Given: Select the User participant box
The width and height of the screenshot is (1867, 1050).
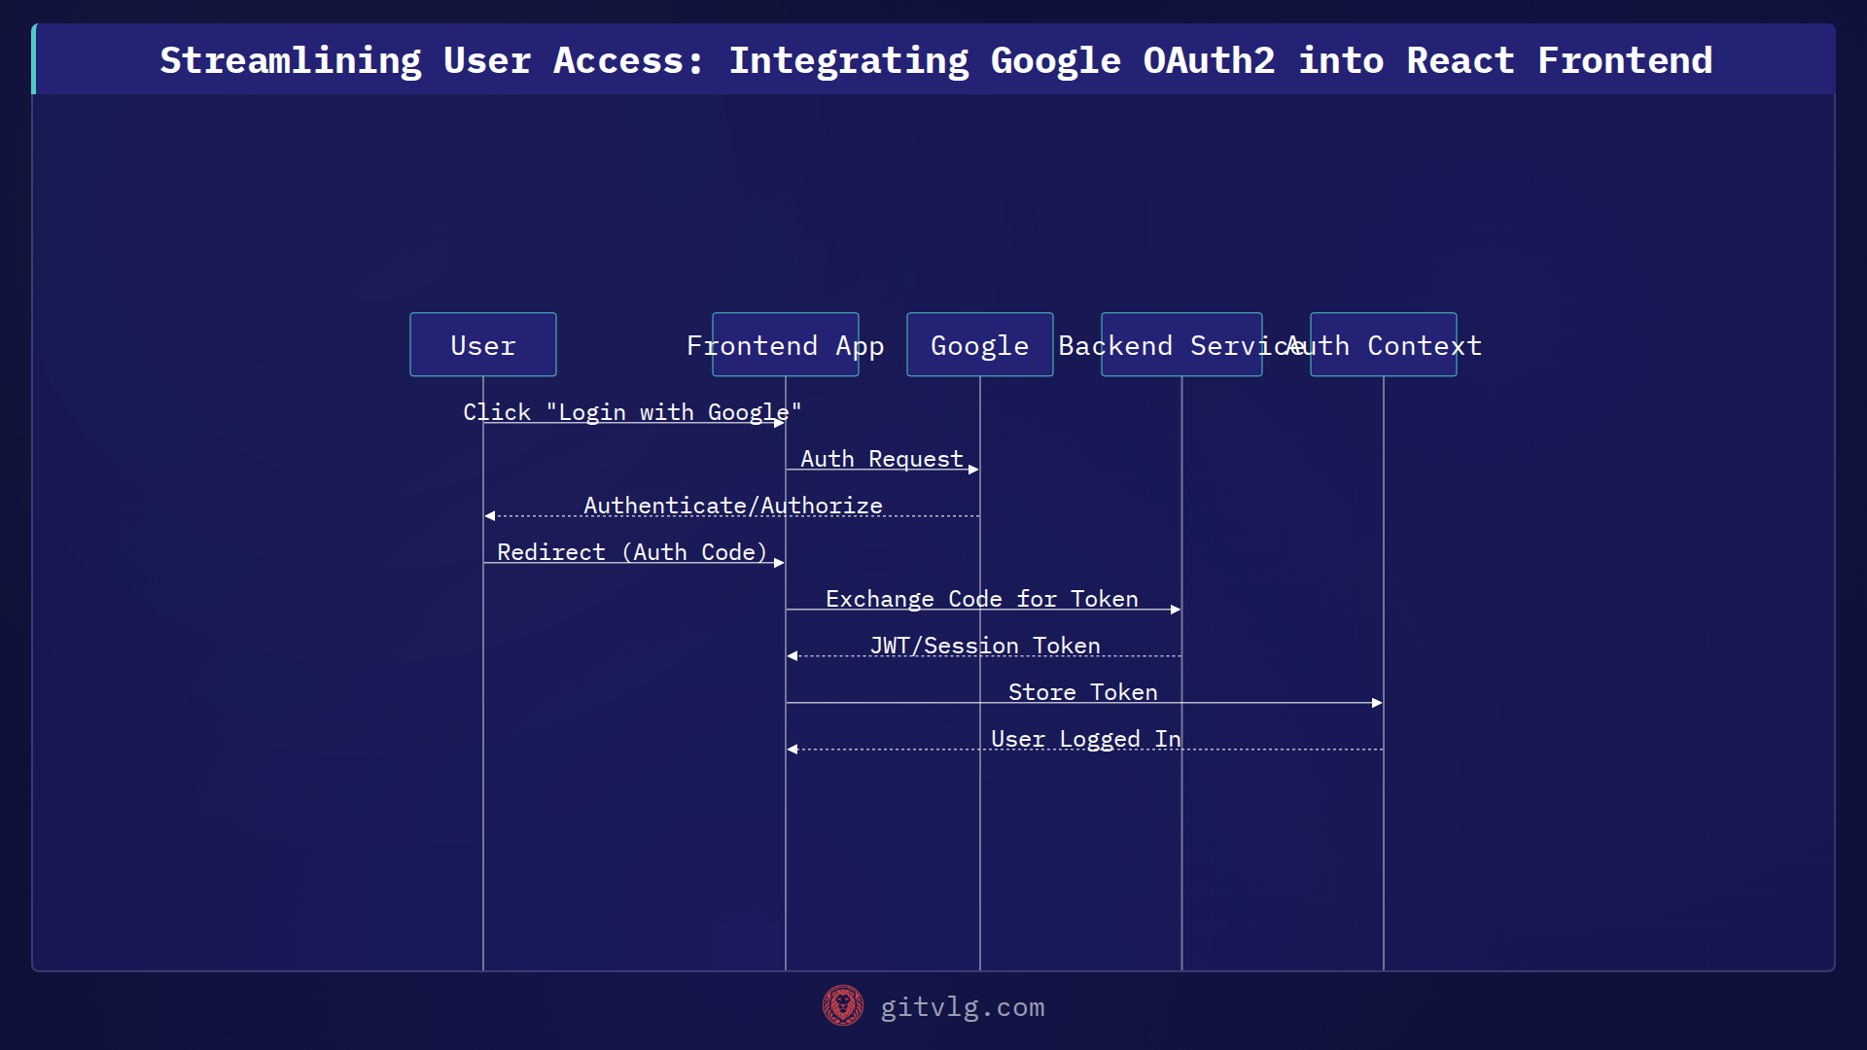Looking at the screenshot, I should (483, 344).
